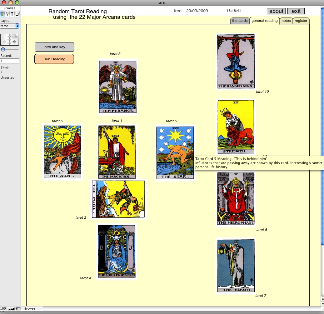Click the 'tarot 4' label
Viewport: 324px width, 314px height.
click(85, 278)
